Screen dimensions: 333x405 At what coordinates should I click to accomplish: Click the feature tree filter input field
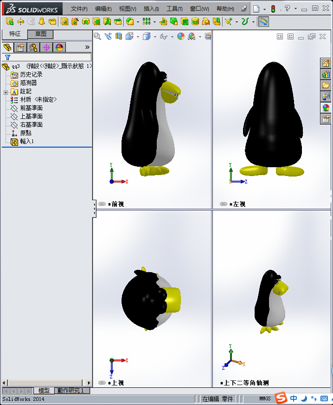pyautogui.click(x=47, y=57)
